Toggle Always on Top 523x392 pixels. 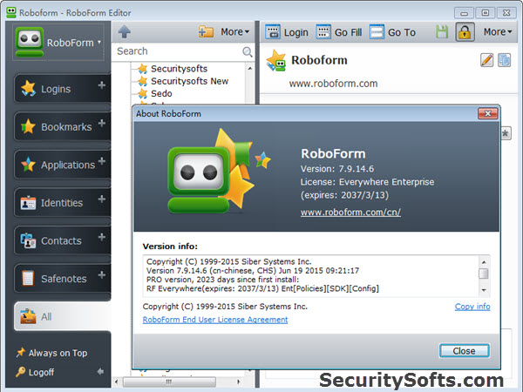point(51,353)
